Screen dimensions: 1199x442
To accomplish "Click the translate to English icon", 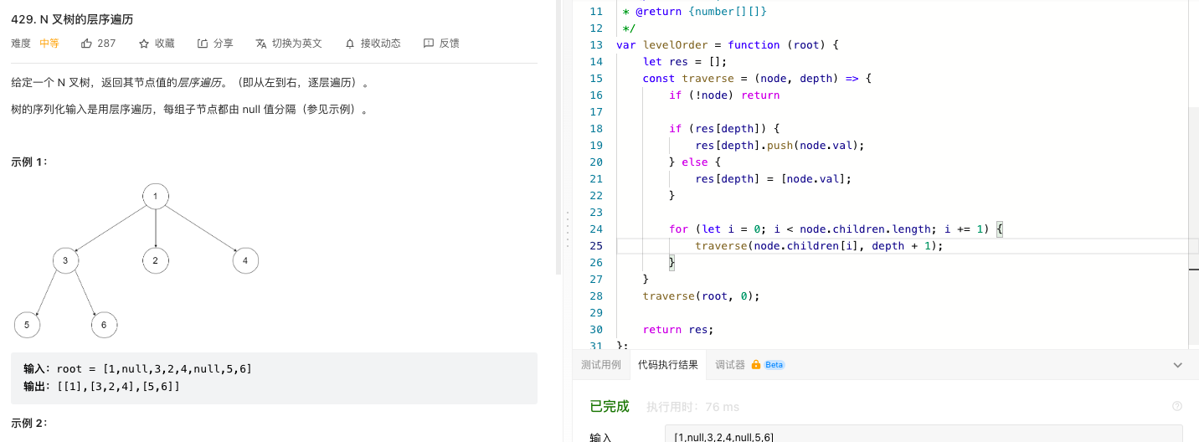I will click(261, 44).
